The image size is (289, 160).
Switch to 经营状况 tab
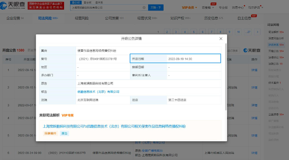(x=147, y=18)
